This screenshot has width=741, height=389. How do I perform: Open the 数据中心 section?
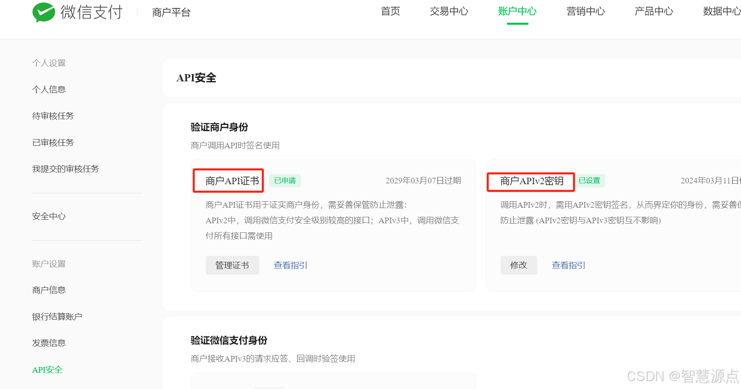click(720, 12)
